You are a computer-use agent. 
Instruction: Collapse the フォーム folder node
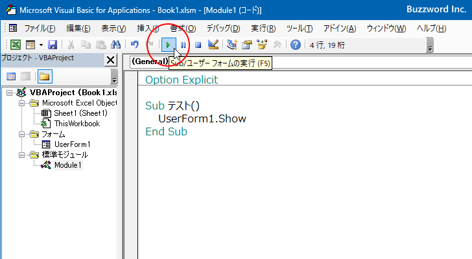point(21,134)
